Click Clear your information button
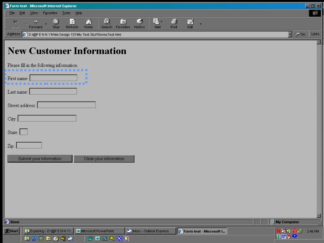Image resolution: width=324 pixels, height=243 pixels. pos(104,159)
